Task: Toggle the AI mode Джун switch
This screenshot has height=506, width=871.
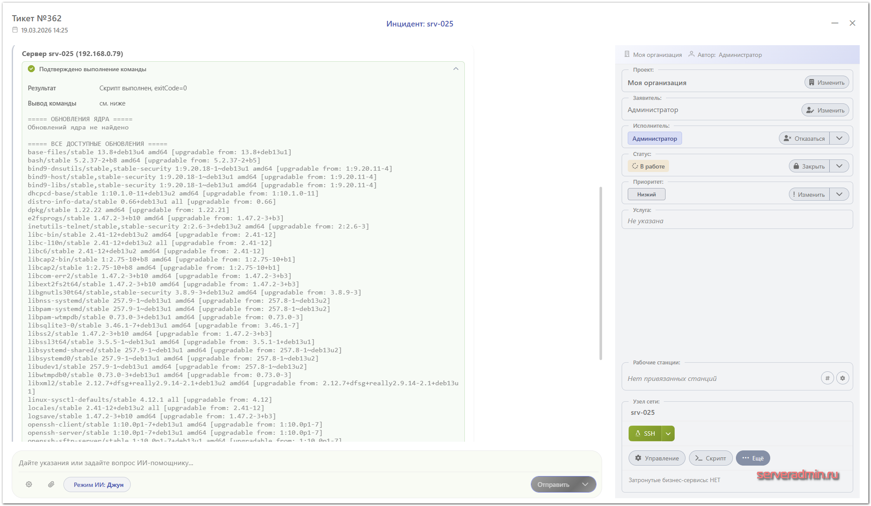Action: click(97, 485)
